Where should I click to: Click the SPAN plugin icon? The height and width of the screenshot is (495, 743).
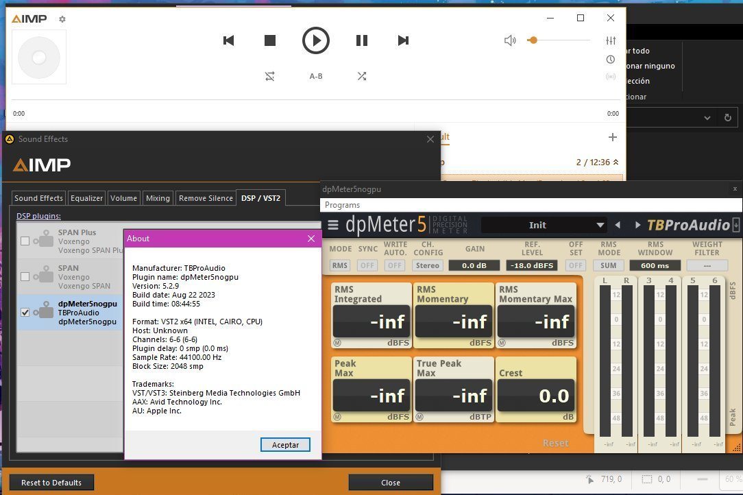click(44, 274)
